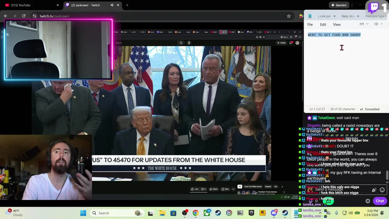Mute the zackrawrr Twitch tab audio
Image resolution: width=389 pixels, height=219 pixels.
[x=112, y=5]
